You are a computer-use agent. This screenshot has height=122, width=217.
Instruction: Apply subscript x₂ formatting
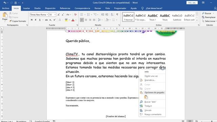coord(51,20)
